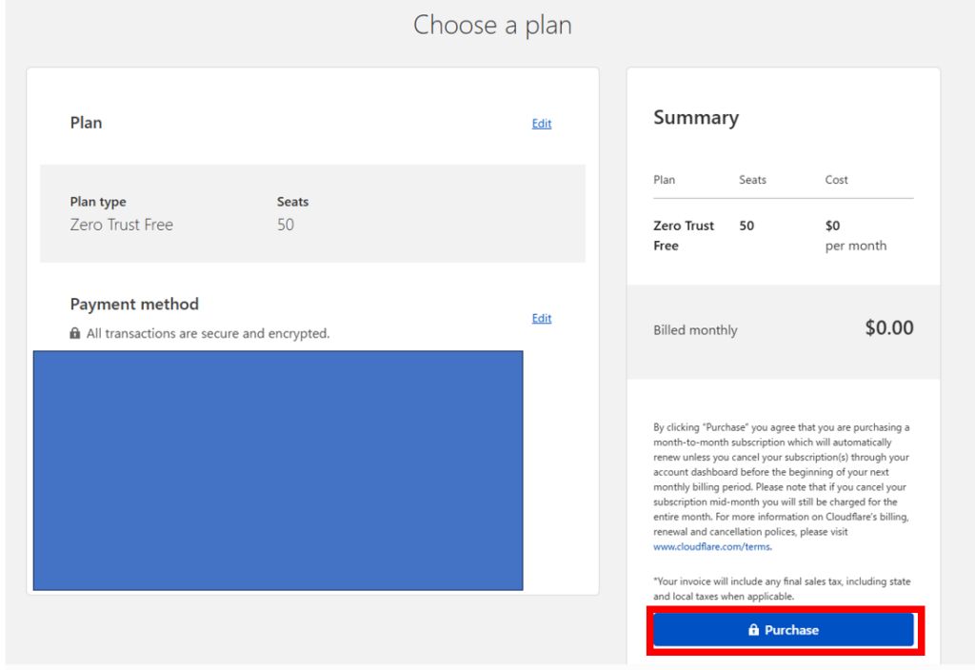975x670 pixels.
Task: Click the 'Zero Trust Free' plan type value
Action: click(x=122, y=226)
